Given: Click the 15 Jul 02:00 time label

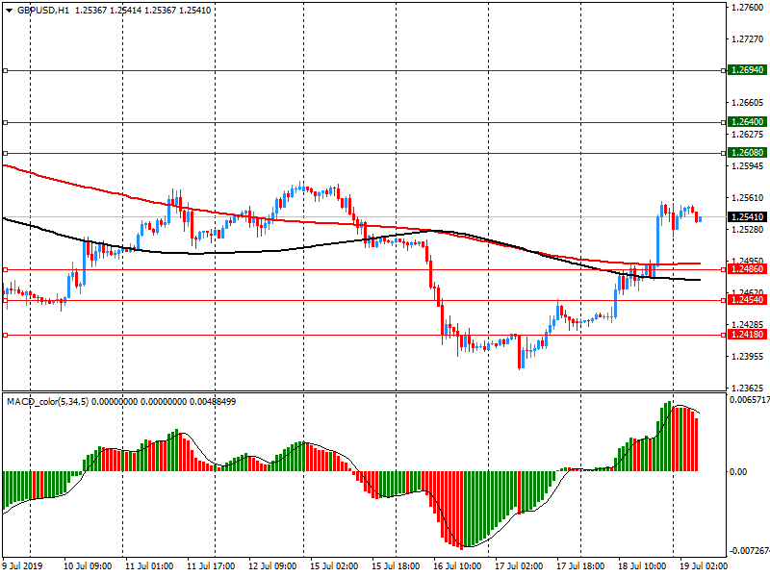Looking at the screenshot, I should [x=334, y=566].
